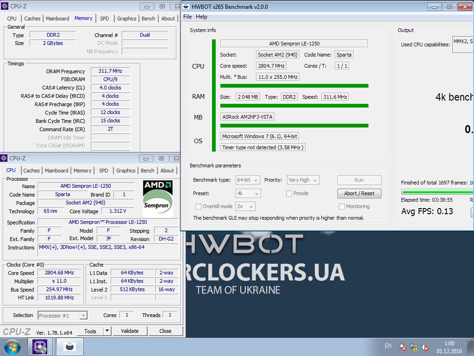Image resolution: width=474 pixels, height=356 pixels.
Task: Click the AMD Sempron LE-1250 name field in HWBOT
Action: [294, 44]
